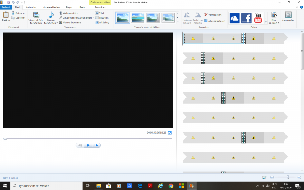Click the Plakken clipboard icon
The height and width of the screenshot is (190, 304).
click(x=6, y=15)
